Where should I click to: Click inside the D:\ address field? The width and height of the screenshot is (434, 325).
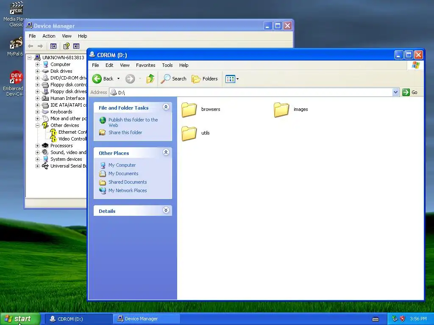click(x=251, y=92)
